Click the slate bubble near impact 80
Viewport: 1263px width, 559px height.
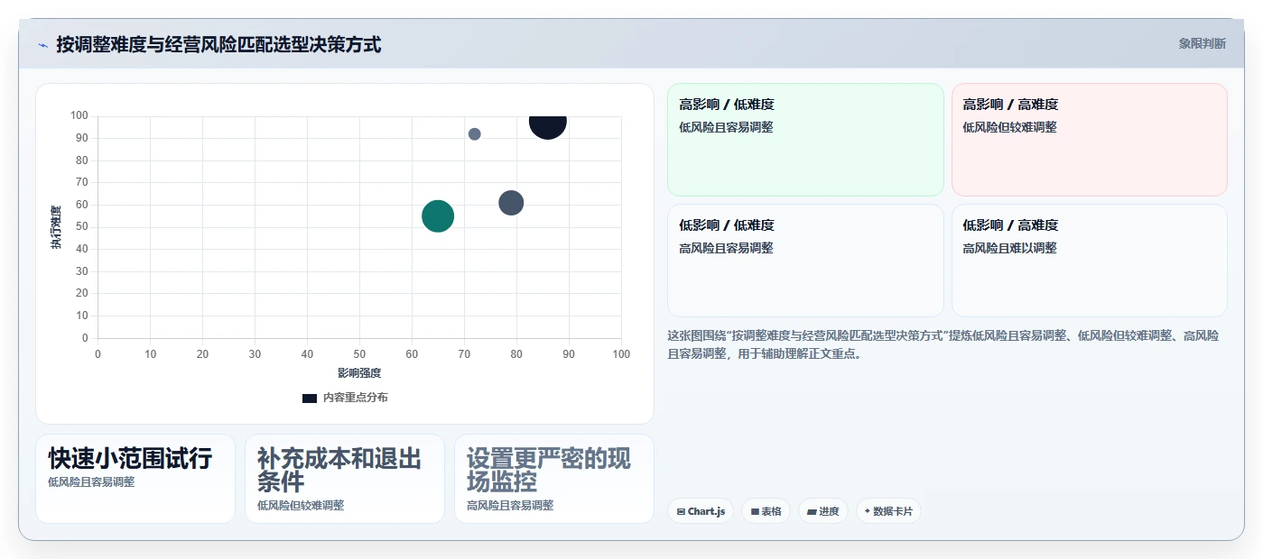pos(512,203)
